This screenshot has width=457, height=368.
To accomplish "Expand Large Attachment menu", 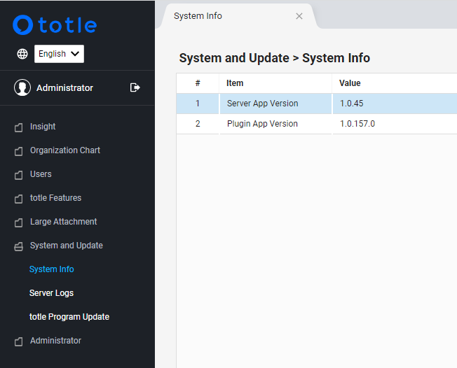I will click(64, 222).
